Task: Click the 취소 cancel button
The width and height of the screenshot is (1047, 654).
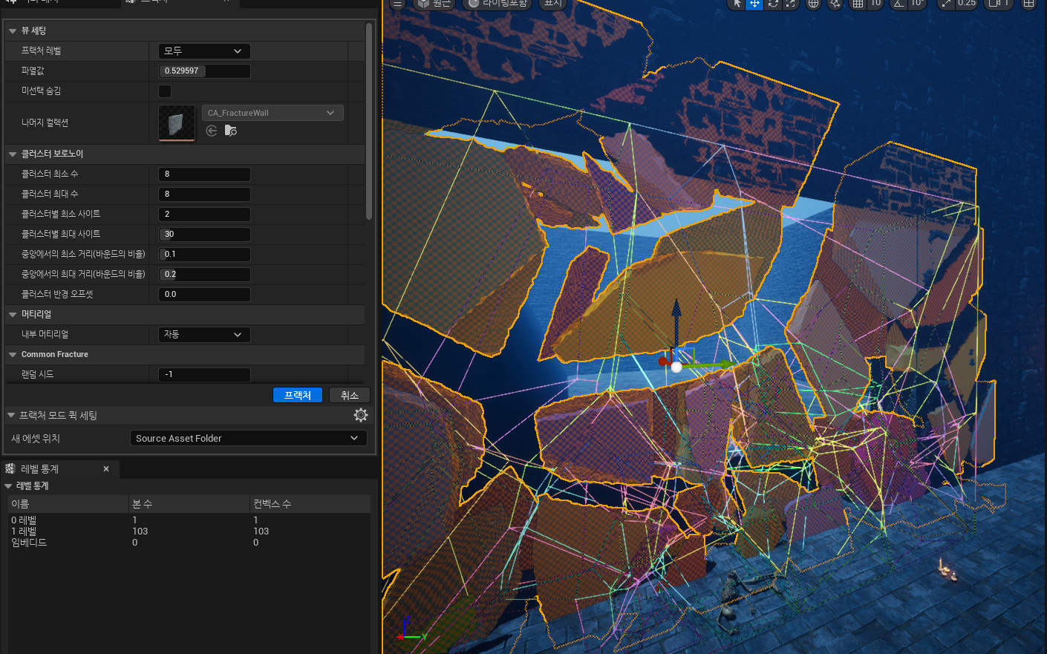Action: point(350,396)
